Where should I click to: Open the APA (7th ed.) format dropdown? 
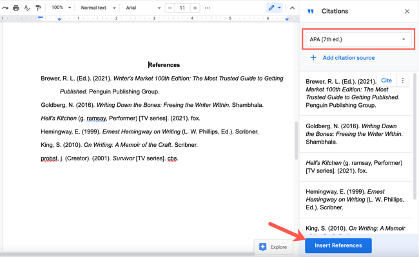pos(358,39)
